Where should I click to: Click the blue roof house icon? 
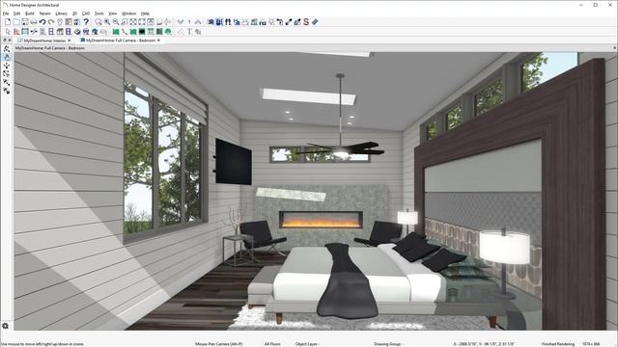click(x=95, y=32)
